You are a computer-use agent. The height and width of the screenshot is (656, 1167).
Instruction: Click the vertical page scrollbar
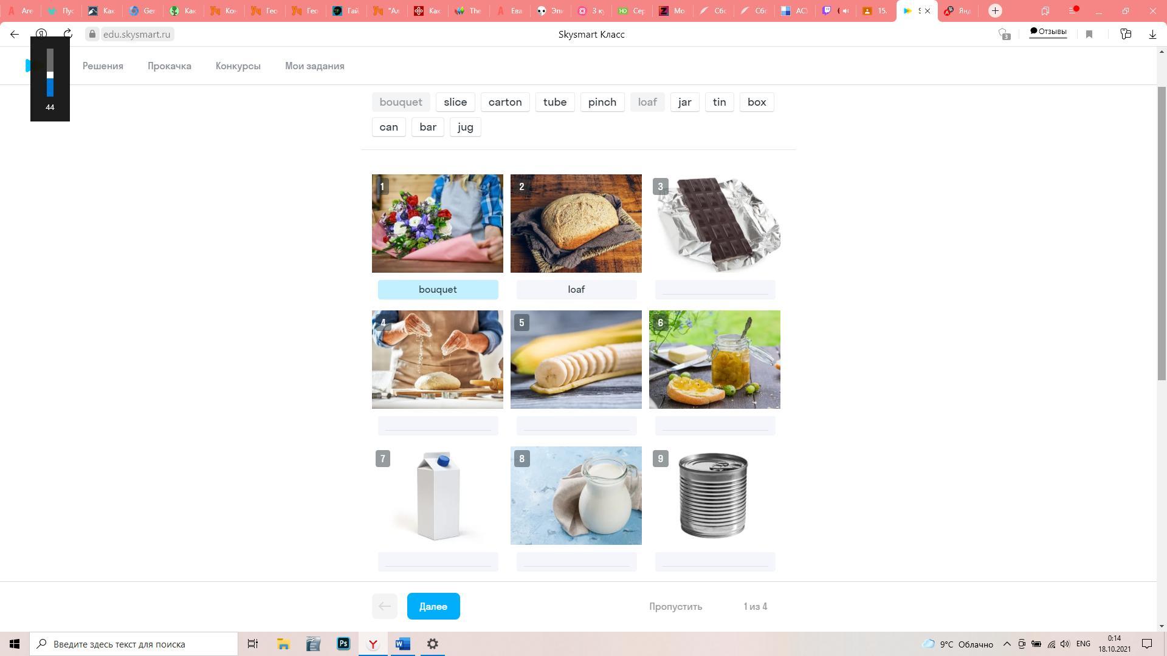point(1161,234)
